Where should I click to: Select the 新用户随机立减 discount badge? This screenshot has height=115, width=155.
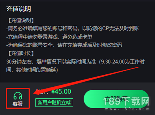coord(54,103)
